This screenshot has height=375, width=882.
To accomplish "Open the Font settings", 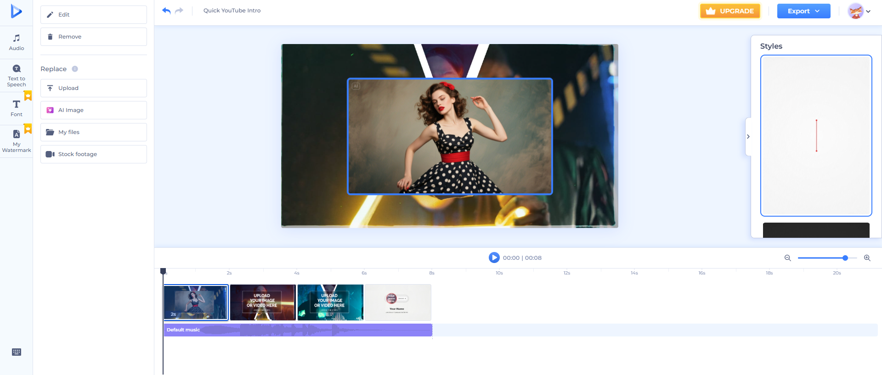I will [x=17, y=108].
